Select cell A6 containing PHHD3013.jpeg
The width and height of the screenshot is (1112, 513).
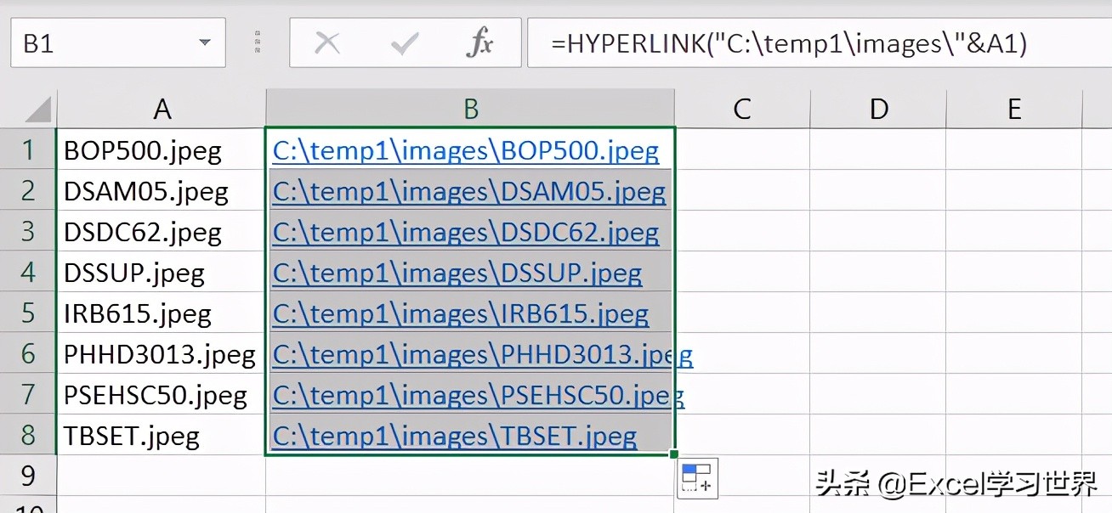162,353
